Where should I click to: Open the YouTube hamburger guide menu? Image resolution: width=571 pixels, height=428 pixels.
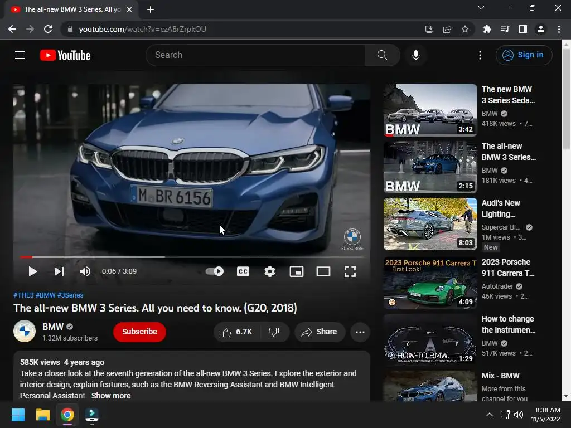pos(20,55)
